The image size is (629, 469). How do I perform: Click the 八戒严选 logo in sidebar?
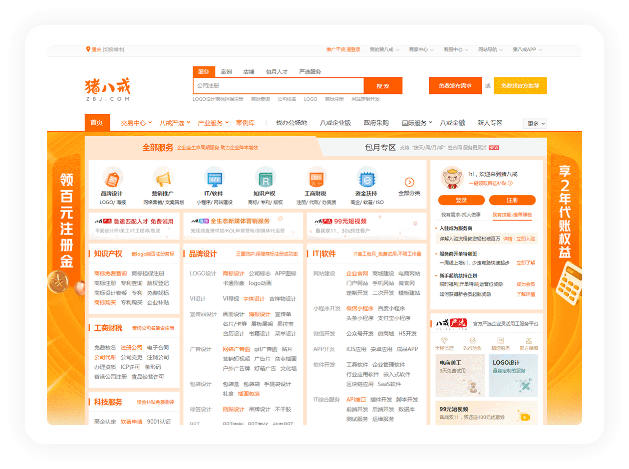point(451,324)
